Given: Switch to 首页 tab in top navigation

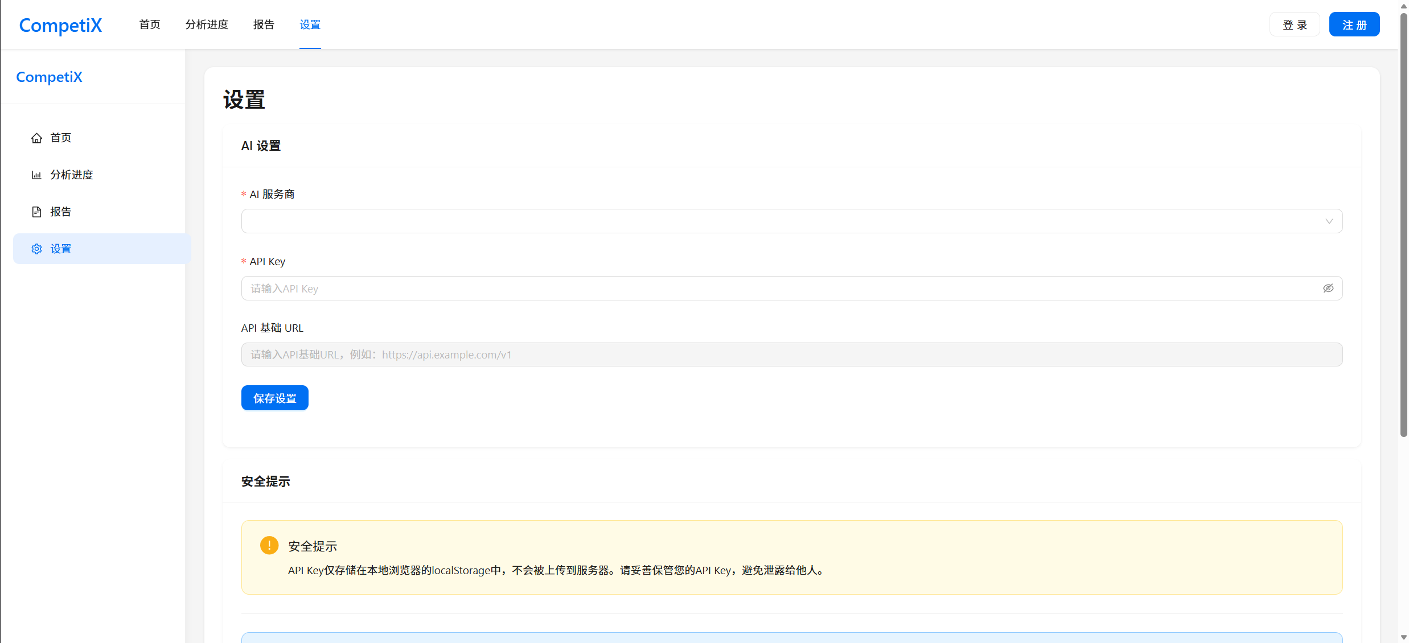Looking at the screenshot, I should [x=150, y=24].
